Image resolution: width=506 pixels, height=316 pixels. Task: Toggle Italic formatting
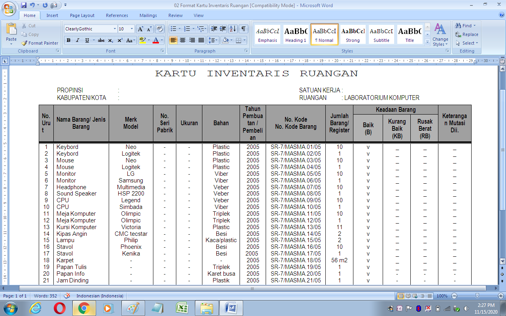coord(77,40)
